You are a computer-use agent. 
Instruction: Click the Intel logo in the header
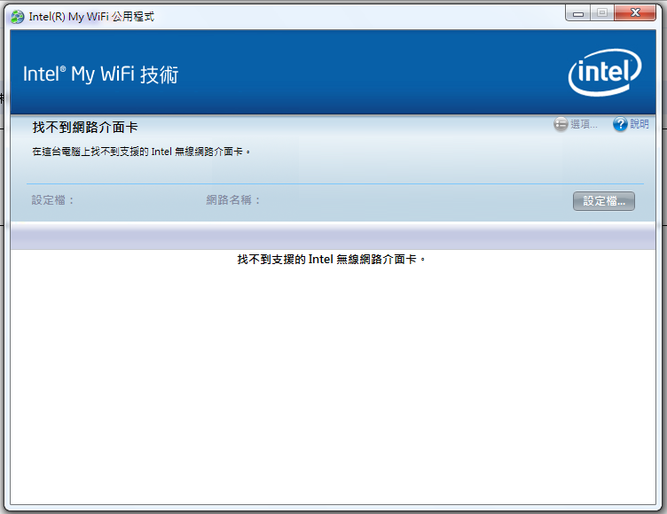605,73
